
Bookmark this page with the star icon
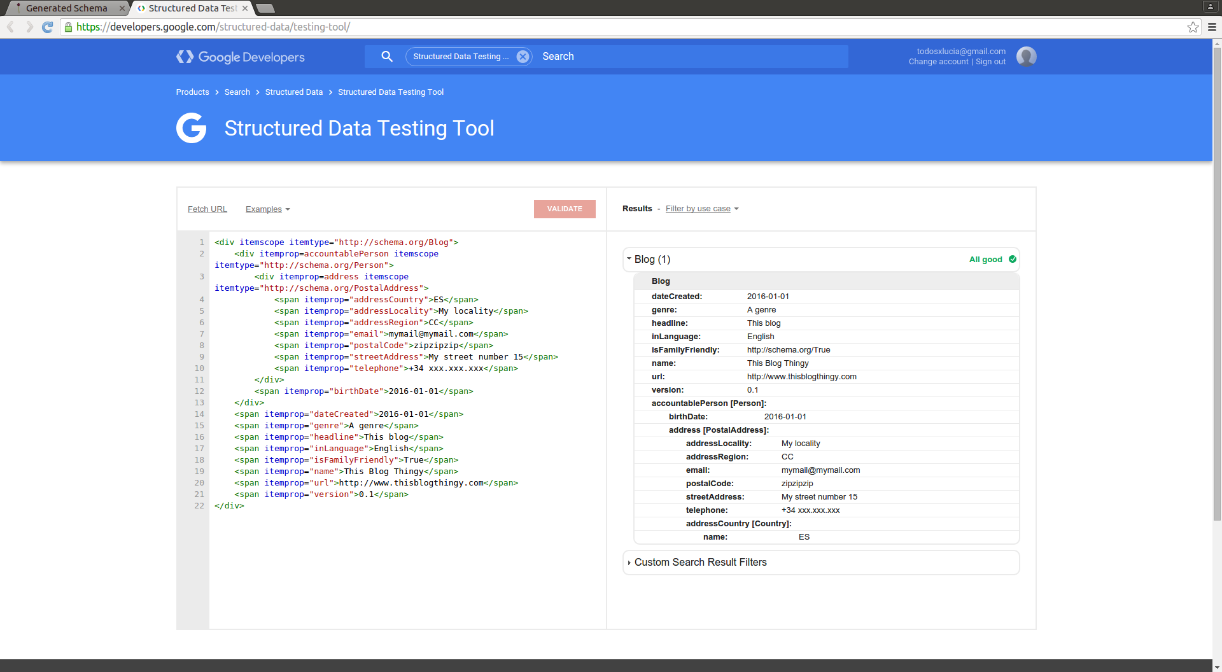pos(1193,27)
